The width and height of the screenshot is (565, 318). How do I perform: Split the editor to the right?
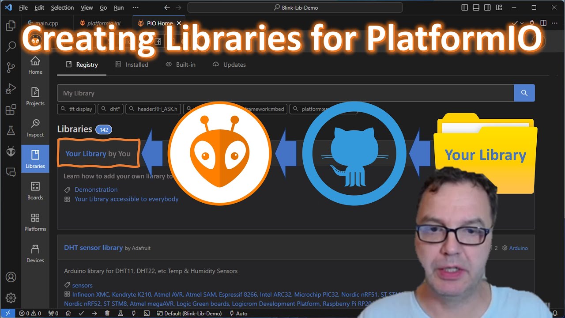(543, 23)
